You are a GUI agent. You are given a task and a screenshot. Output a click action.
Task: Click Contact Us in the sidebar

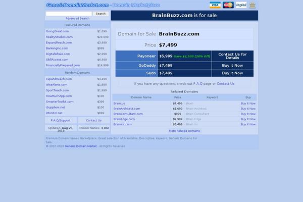[94, 120]
